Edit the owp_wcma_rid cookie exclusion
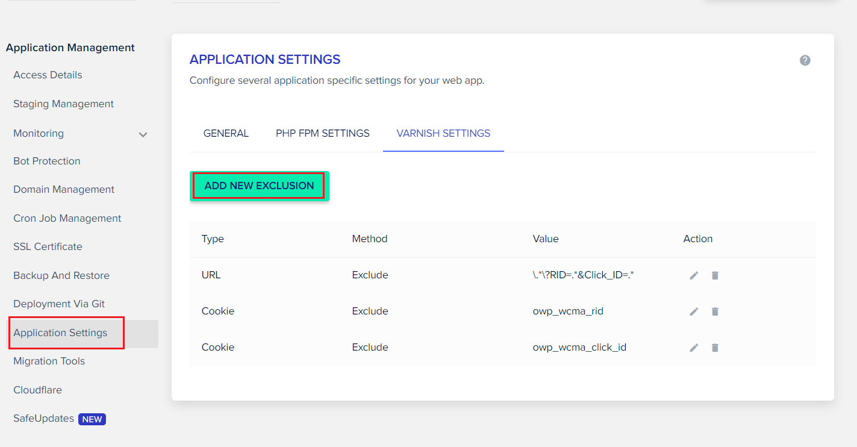The width and height of the screenshot is (857, 447). click(694, 311)
